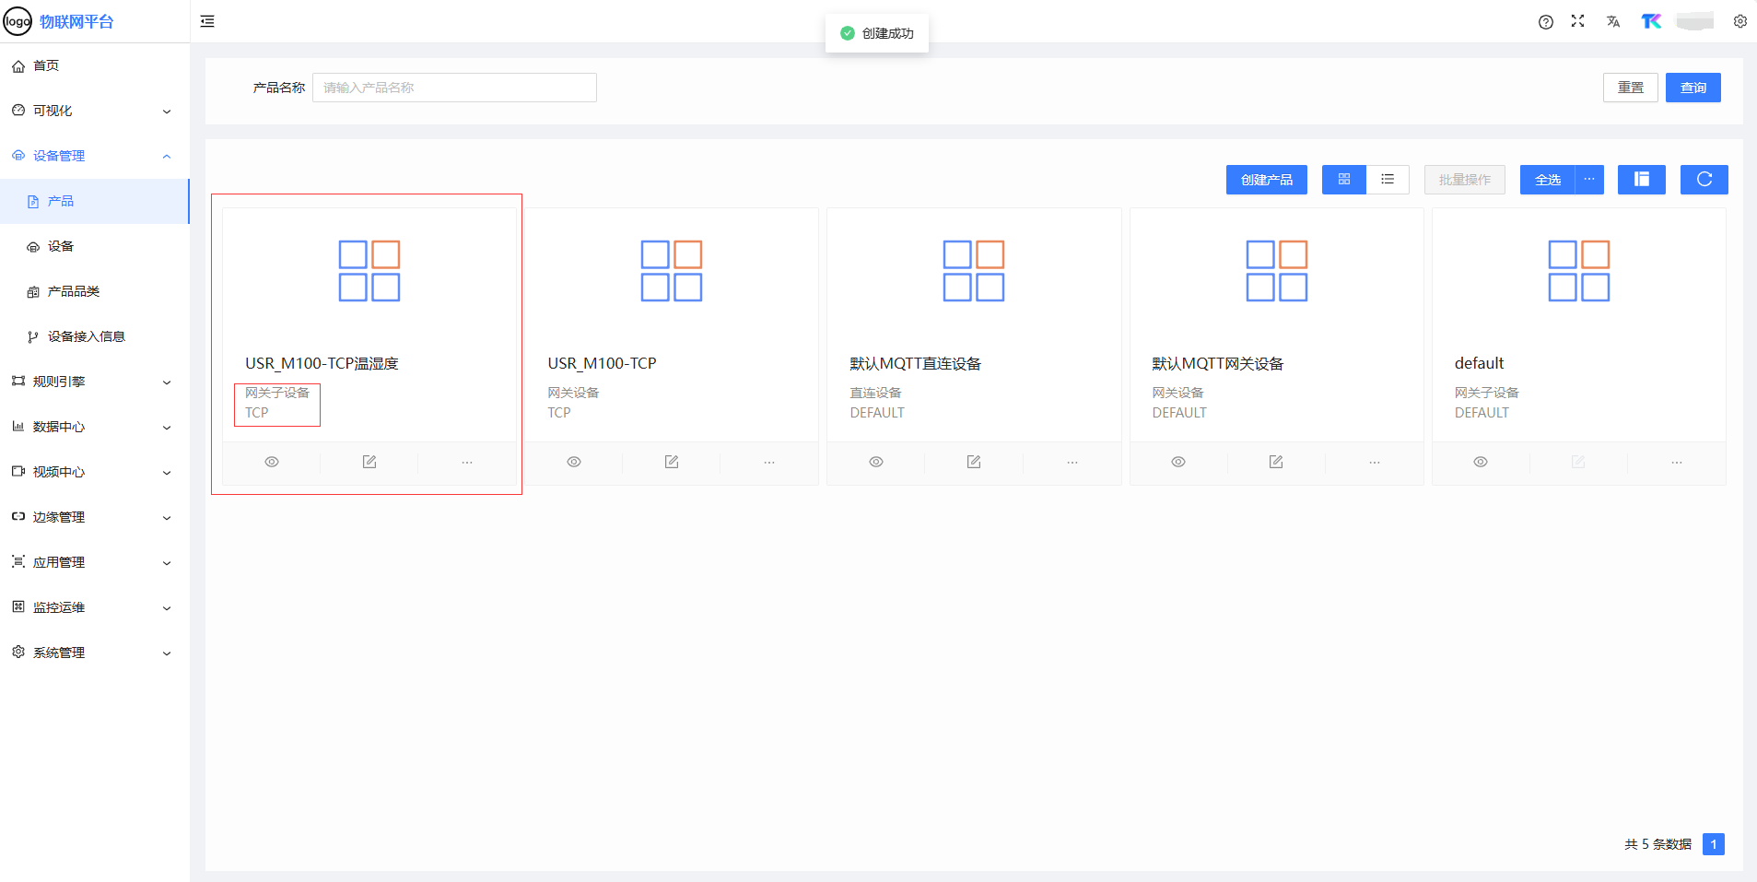The image size is (1757, 882).
Task: Open the language translation icon
Action: coord(1612,22)
